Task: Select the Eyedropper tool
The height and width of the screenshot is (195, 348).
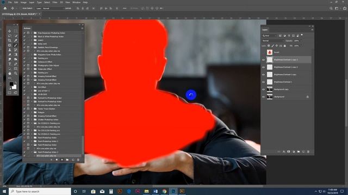Action: tap(16, 41)
